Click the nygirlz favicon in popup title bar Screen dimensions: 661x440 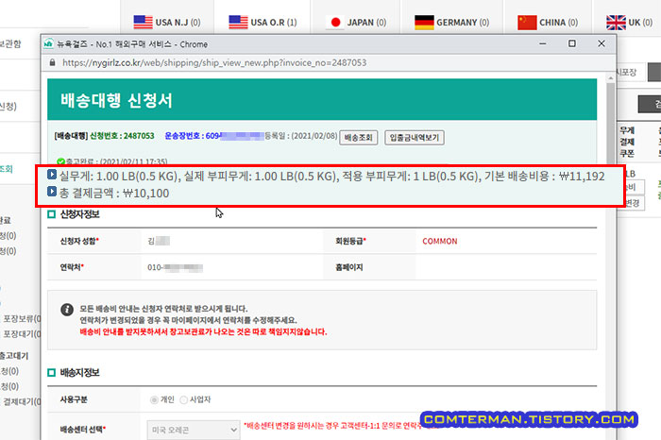[48, 43]
